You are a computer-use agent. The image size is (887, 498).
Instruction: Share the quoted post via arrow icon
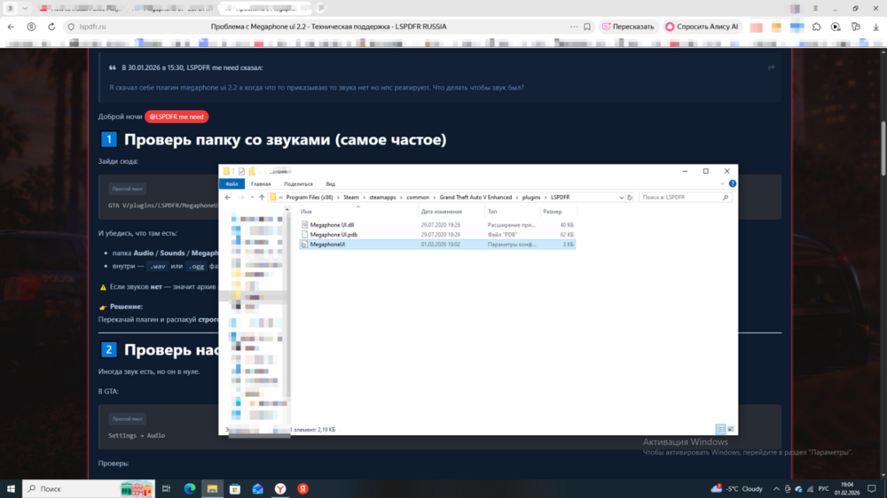772,67
